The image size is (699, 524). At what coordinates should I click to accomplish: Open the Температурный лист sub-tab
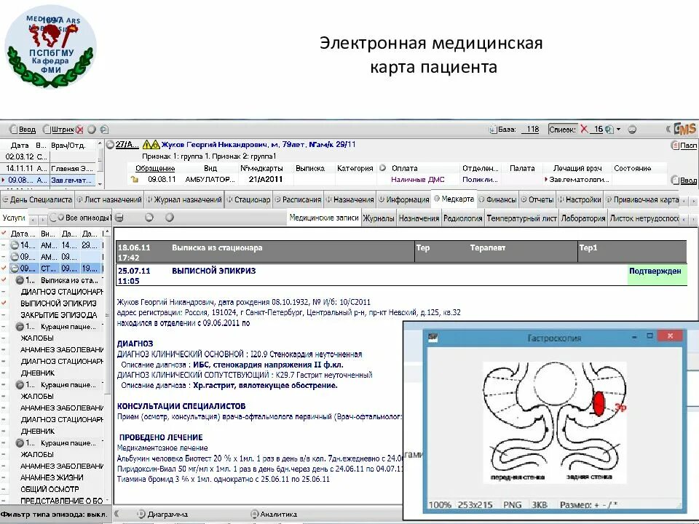coord(521,218)
